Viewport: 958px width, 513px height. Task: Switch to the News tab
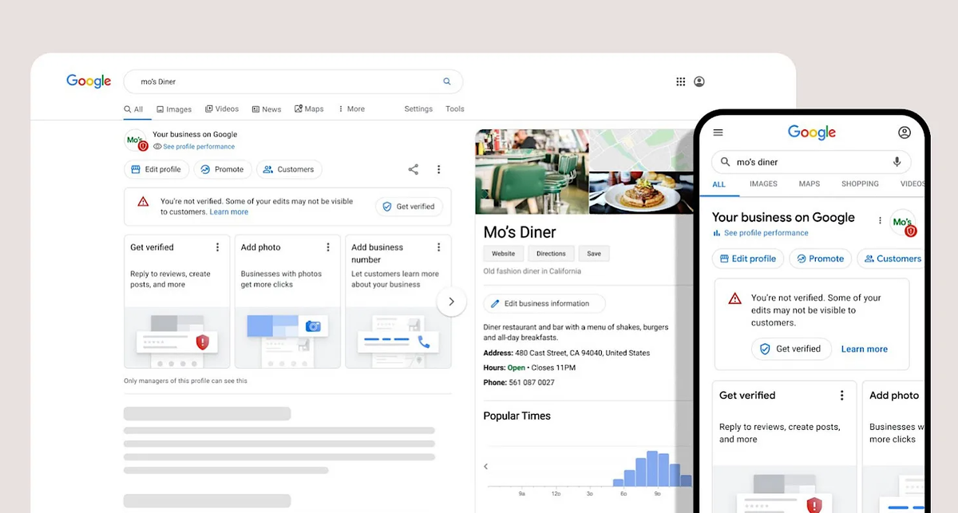click(x=267, y=109)
